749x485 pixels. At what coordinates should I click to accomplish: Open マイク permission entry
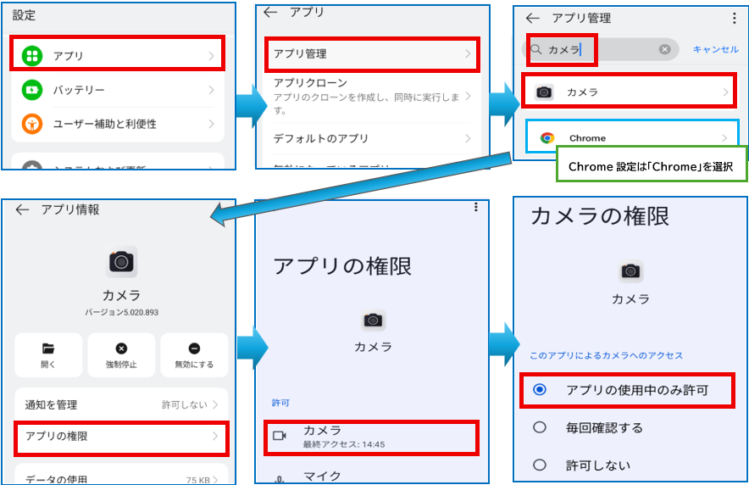tap(371, 475)
